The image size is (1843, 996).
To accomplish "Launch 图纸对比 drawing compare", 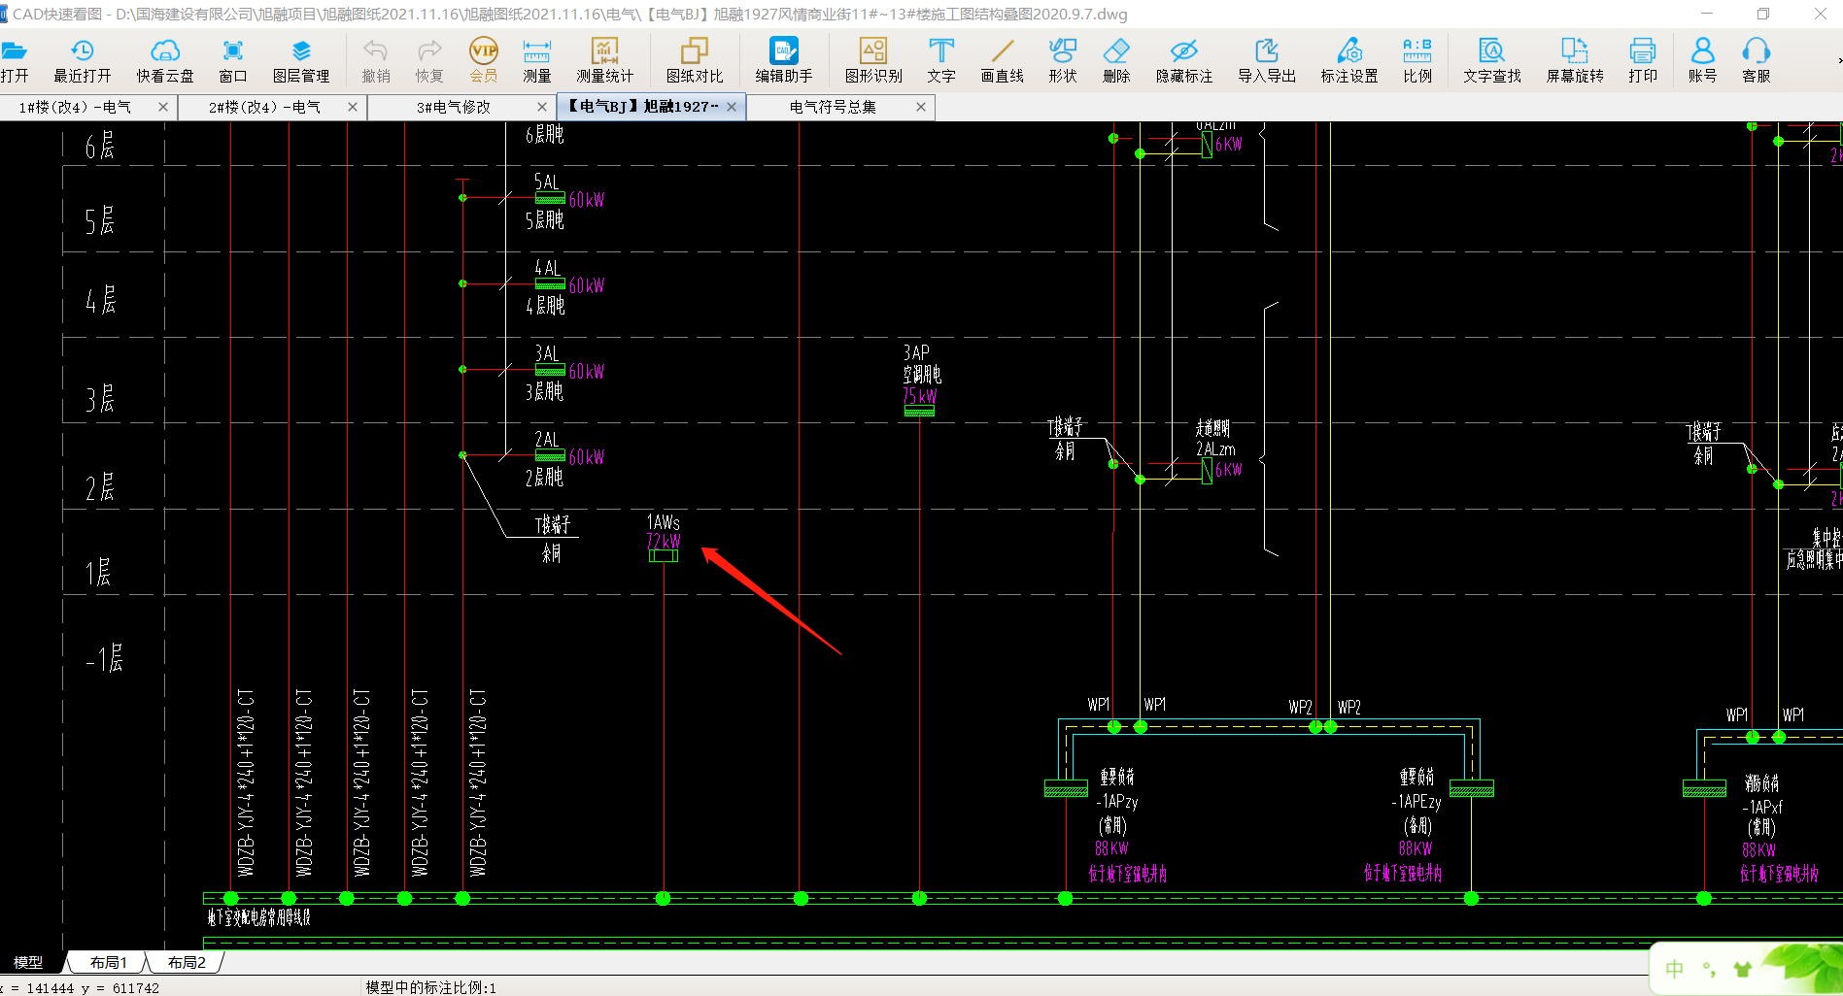I will click(695, 61).
